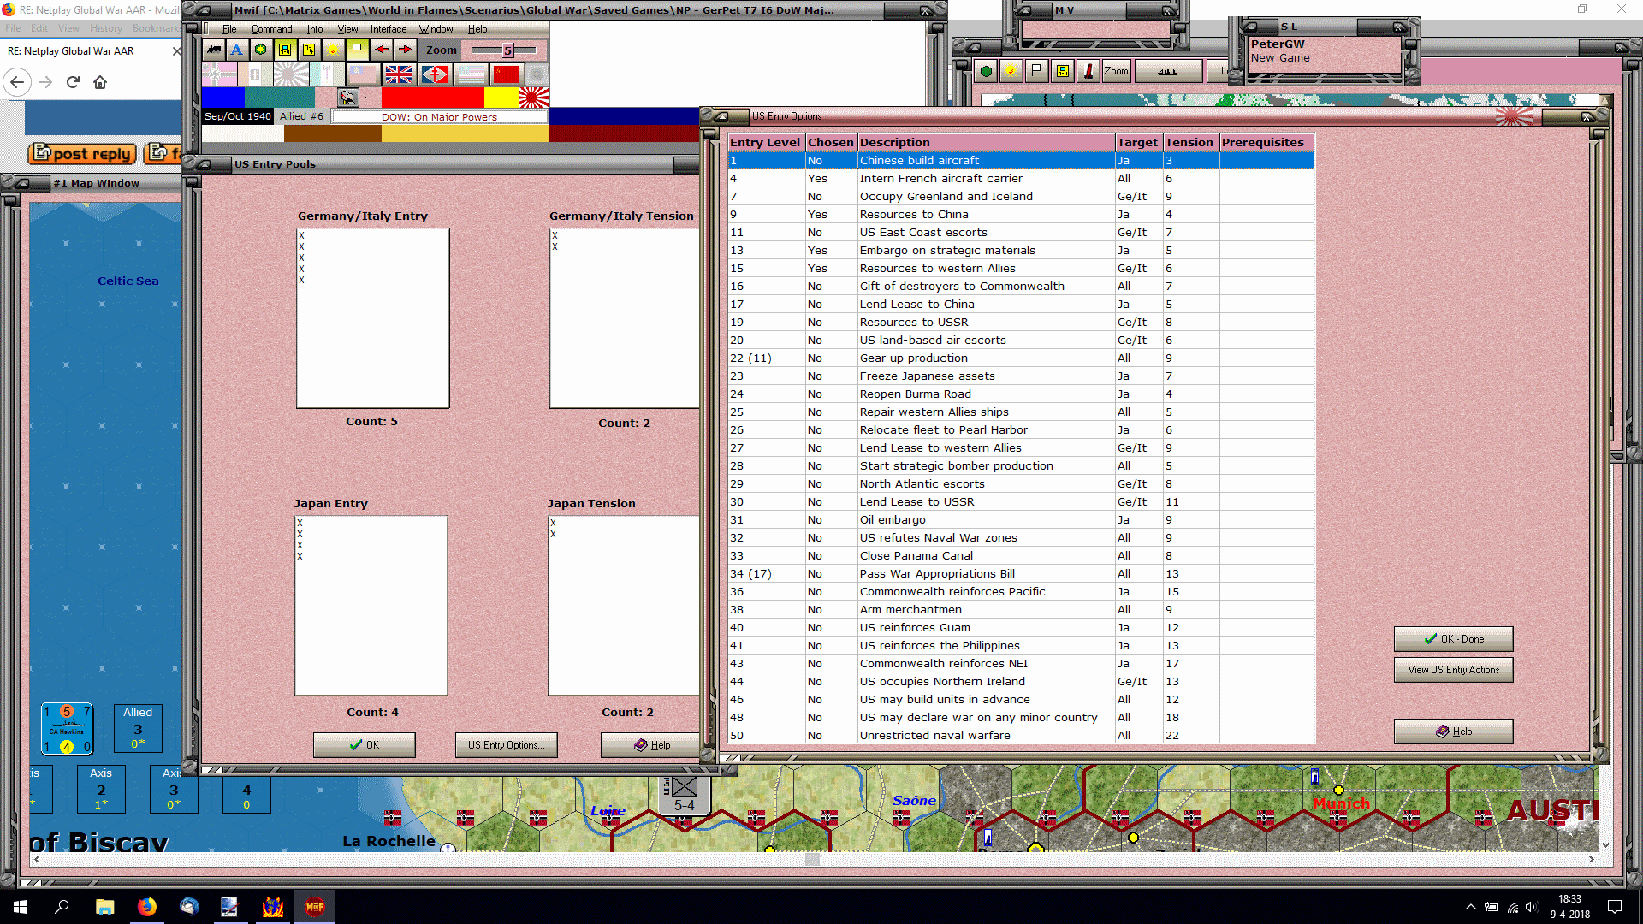The width and height of the screenshot is (1643, 924).
Task: Select the Pass War Appropriations Bill option
Action: (1021, 573)
